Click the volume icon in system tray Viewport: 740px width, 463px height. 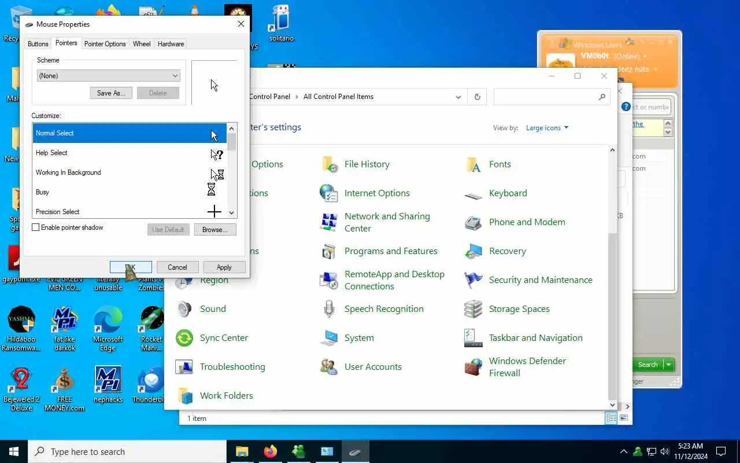click(665, 451)
